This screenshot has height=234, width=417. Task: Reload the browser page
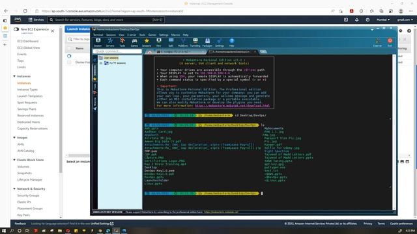coord(25,11)
